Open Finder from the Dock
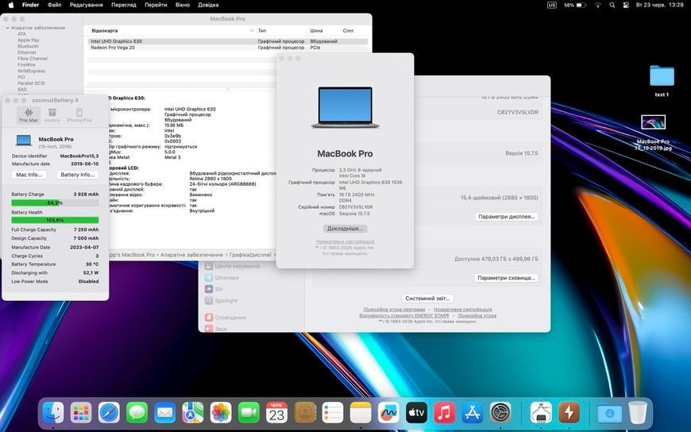This screenshot has height=432, width=691. pos(53,413)
